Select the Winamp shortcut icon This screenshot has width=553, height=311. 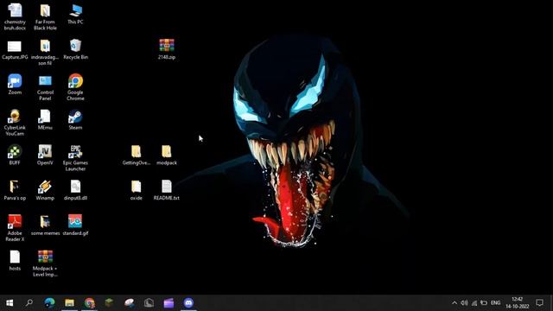tap(45, 187)
